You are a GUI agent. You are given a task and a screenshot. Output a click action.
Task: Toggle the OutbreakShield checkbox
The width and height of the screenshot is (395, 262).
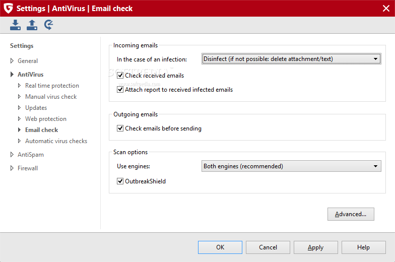pos(120,181)
